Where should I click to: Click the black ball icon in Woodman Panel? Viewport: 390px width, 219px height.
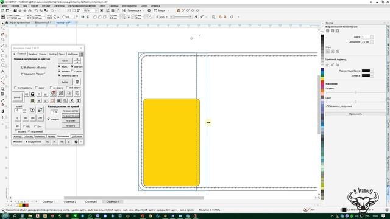click(32, 94)
